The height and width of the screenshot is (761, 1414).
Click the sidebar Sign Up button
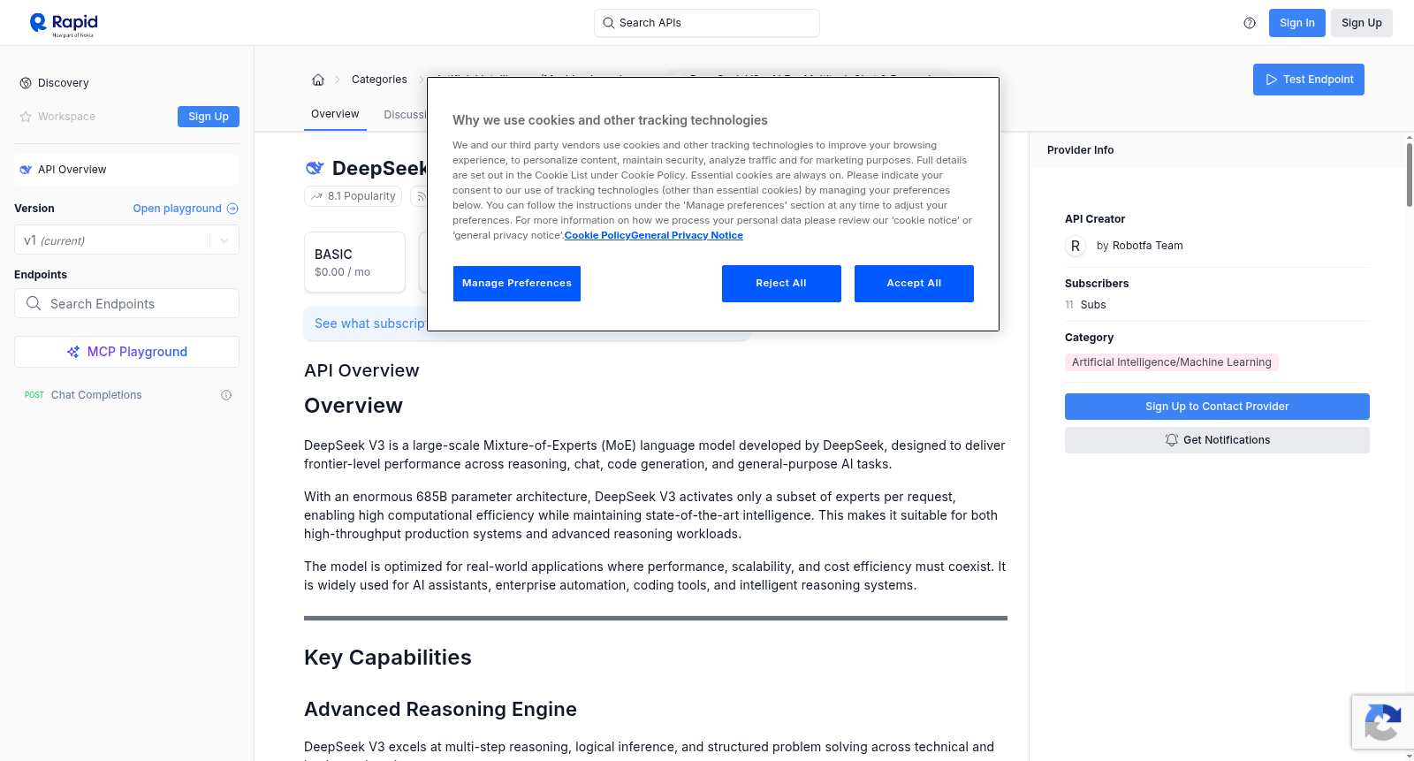(209, 117)
